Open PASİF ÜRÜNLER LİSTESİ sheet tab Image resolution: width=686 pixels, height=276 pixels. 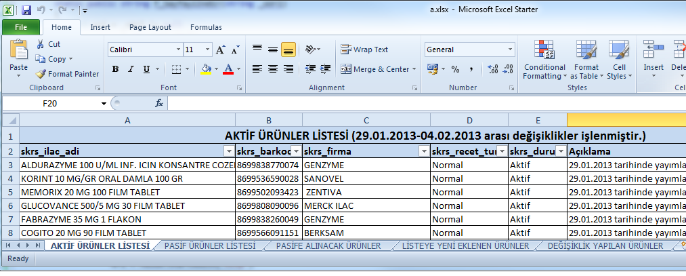click(210, 245)
